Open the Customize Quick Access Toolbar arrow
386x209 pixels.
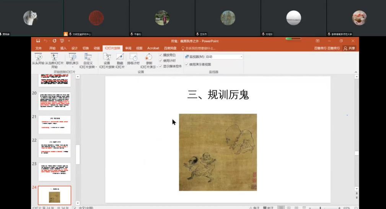69,41
